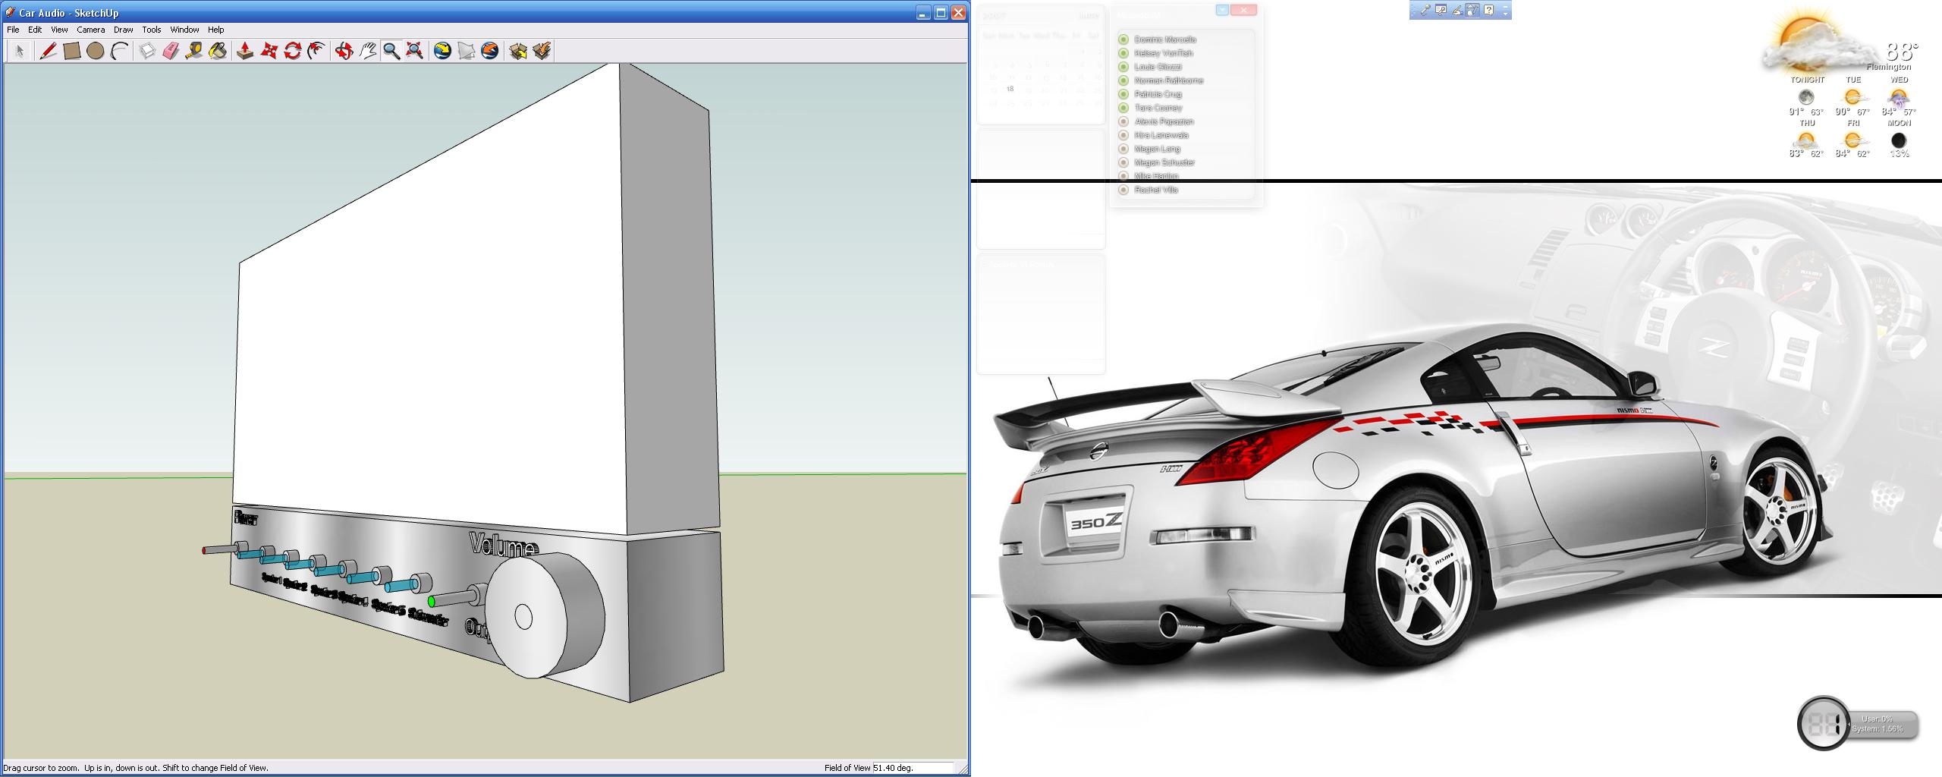Click the blue dropdown button on contacts widget
1942x777 pixels.
click(x=1222, y=11)
